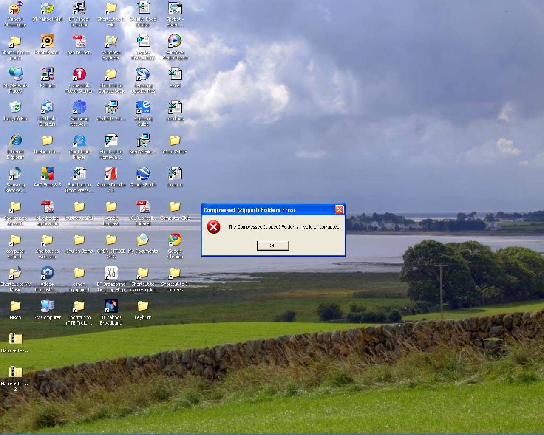Click the Yahoo! Messenger icon
Screen dimensions: 544x435
[15, 8]
